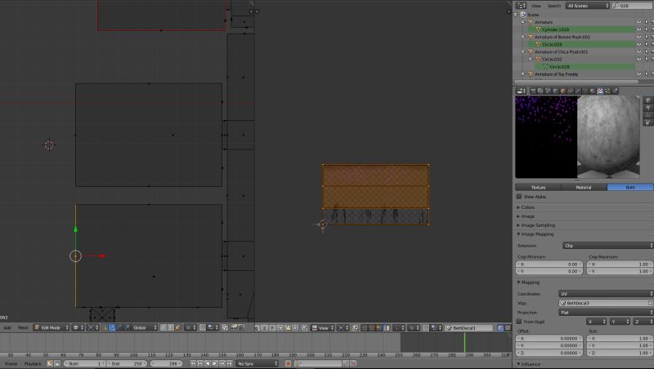The image size is (654, 369).
Task: Toggle eye icon of Circle.032
Action: point(639,59)
